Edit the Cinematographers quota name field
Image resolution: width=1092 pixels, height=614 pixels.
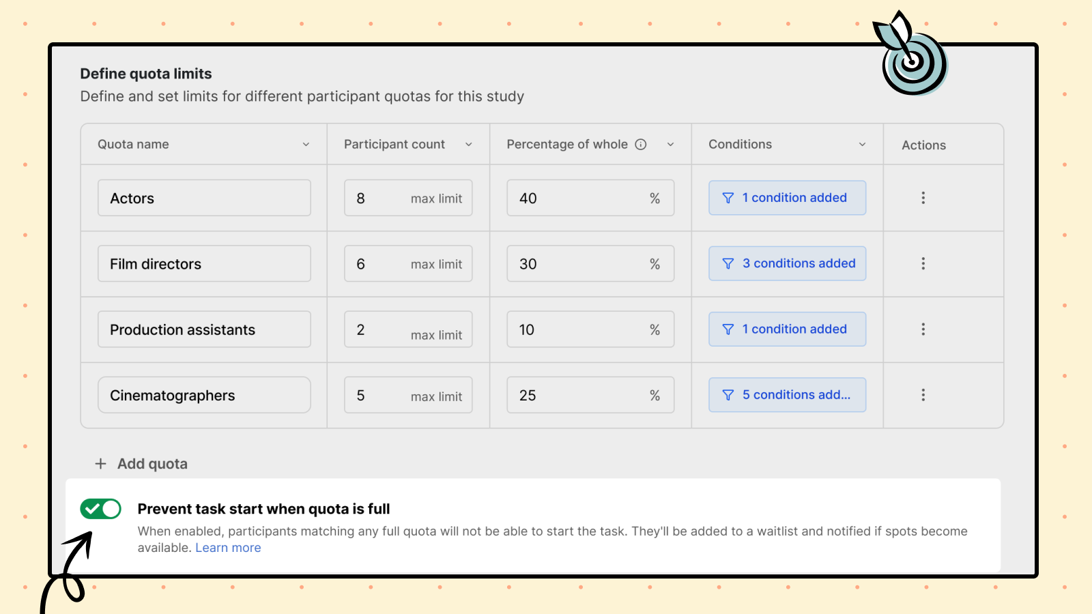(204, 395)
